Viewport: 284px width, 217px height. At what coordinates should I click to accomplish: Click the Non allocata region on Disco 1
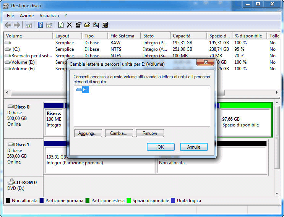[212, 160]
